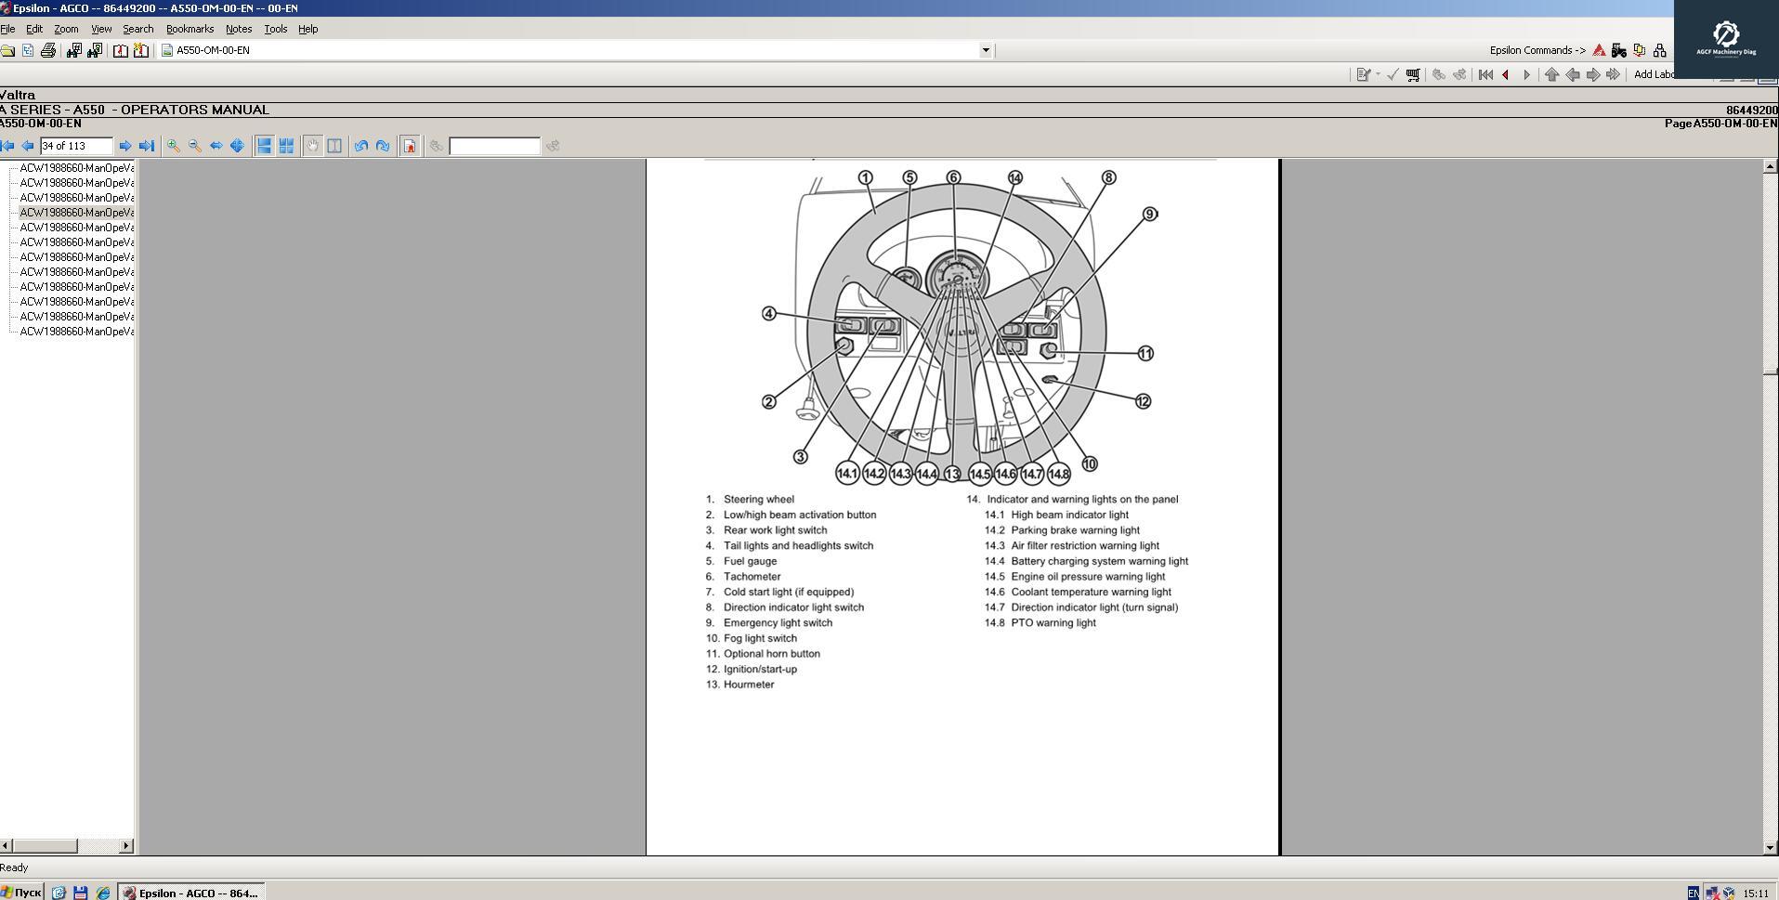Toggle four-page grid layout view
The height and width of the screenshot is (900, 1779).
coord(288,146)
